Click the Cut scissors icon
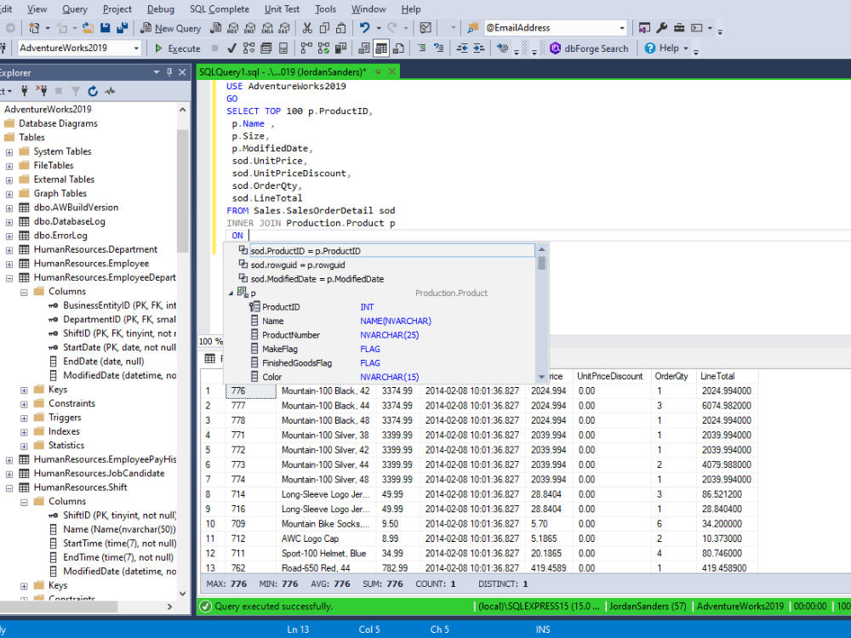The height and width of the screenshot is (638, 851). [x=307, y=28]
